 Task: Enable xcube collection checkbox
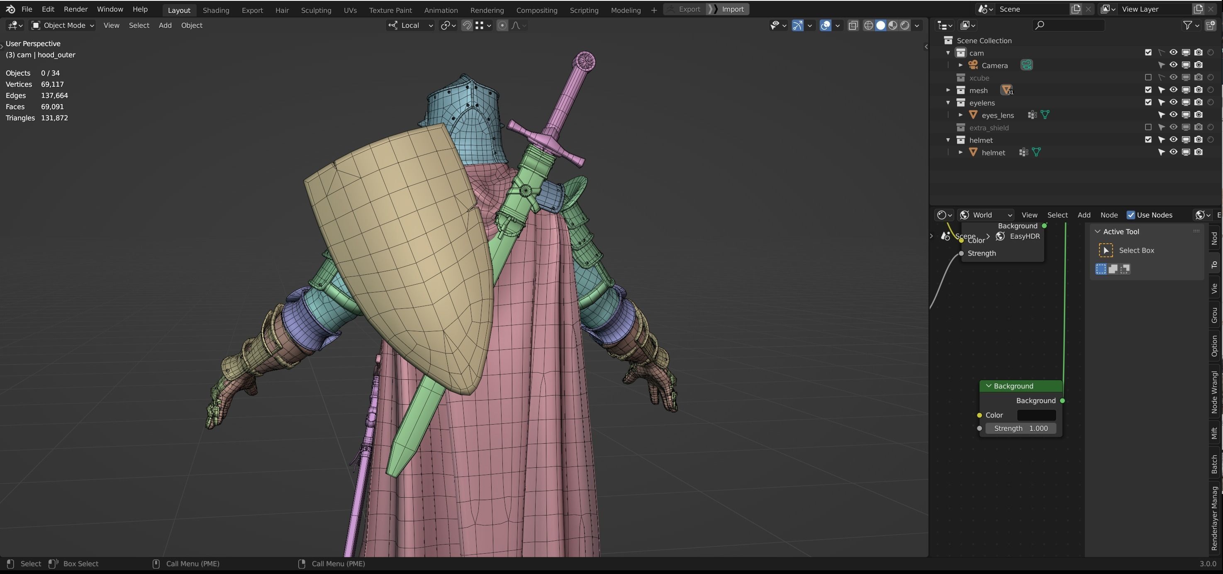1148,77
